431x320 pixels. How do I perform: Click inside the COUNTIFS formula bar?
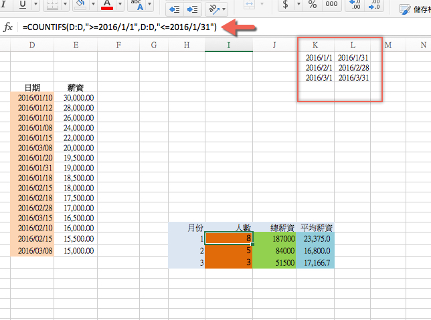(120, 27)
